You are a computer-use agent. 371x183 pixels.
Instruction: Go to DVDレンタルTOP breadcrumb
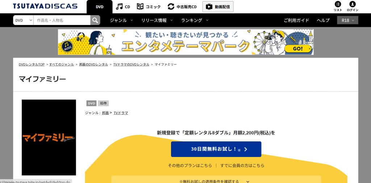(32, 64)
